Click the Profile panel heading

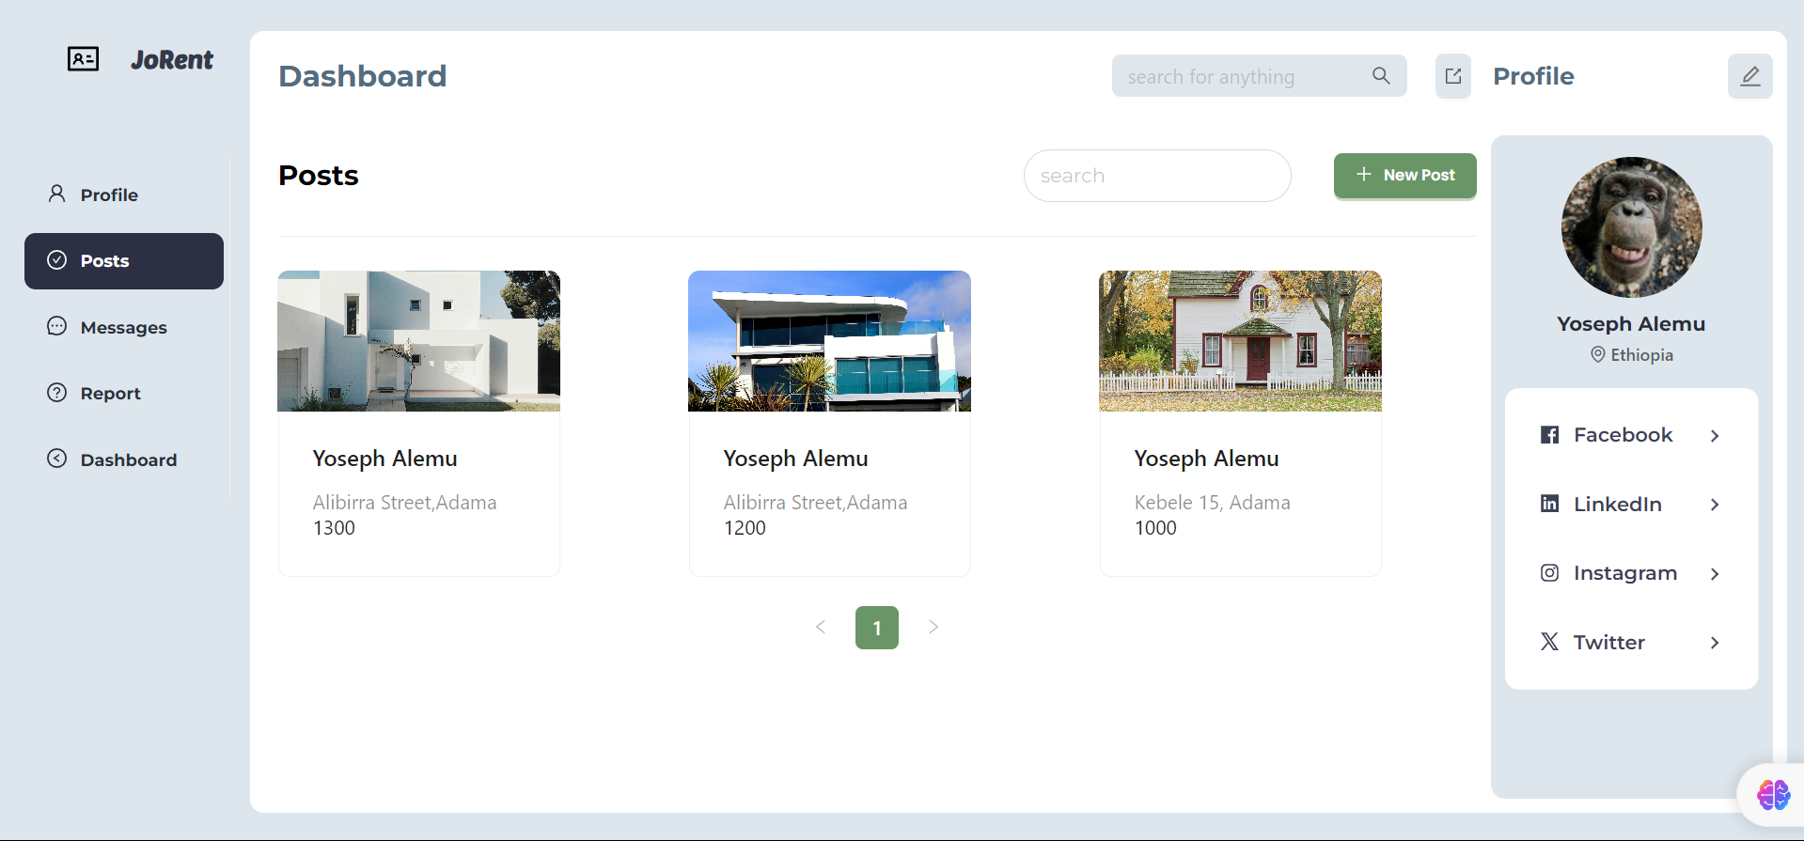1533,76
